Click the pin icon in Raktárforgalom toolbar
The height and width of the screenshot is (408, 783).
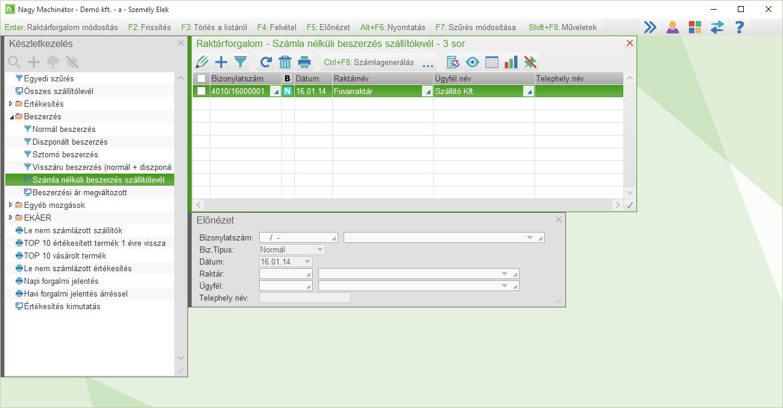pos(530,62)
